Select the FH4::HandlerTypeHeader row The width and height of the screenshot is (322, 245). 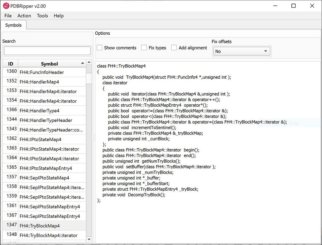coord(44,120)
